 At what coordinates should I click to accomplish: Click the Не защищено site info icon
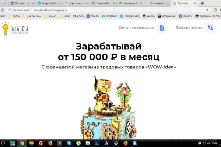(x=10, y=10)
